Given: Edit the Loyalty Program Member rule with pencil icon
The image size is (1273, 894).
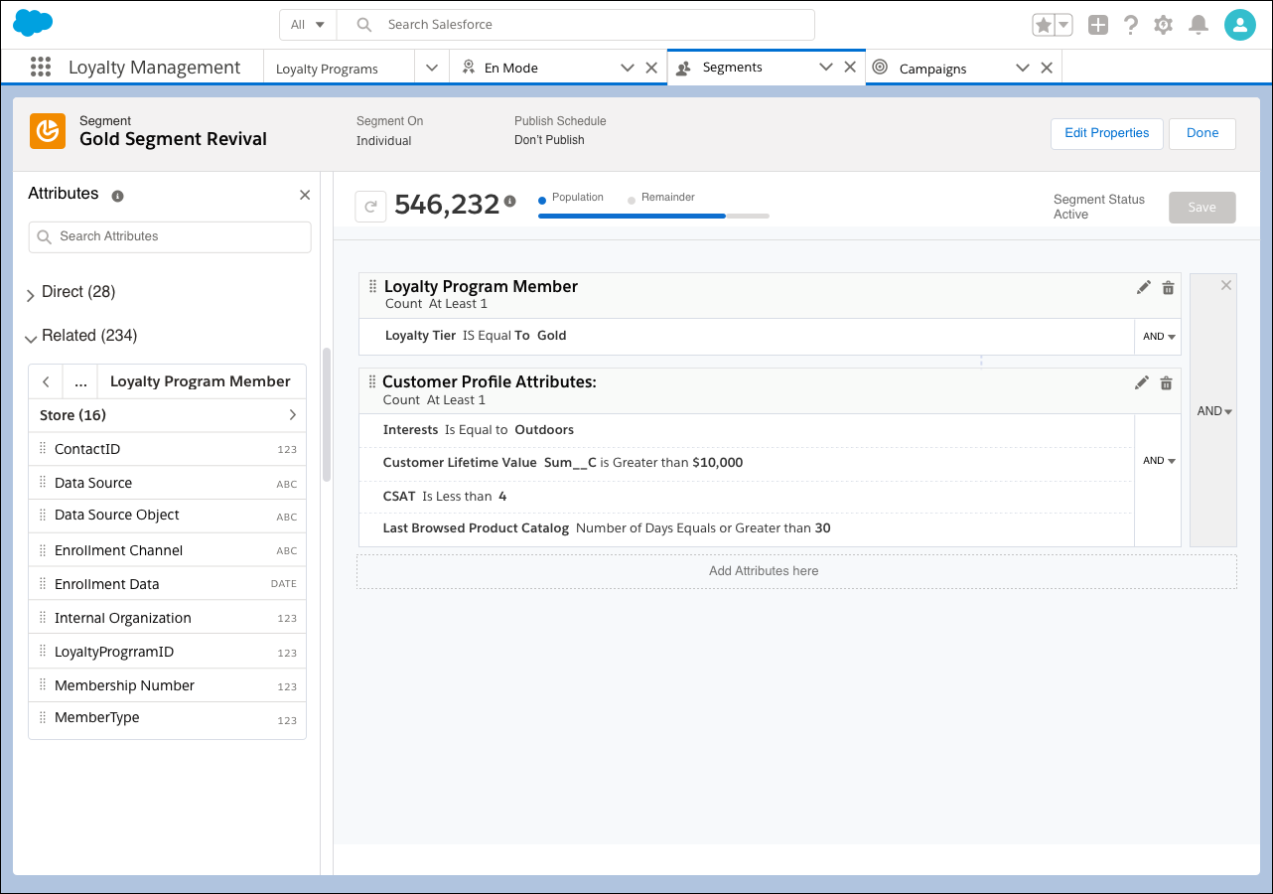Looking at the screenshot, I should click(1143, 286).
